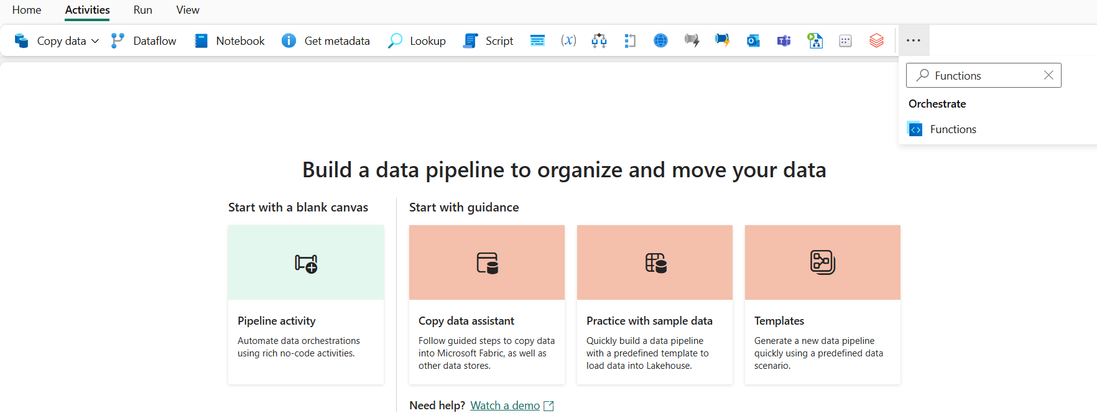Click the blue pipe with lightning icon
The width and height of the screenshot is (1097, 413).
click(x=722, y=41)
